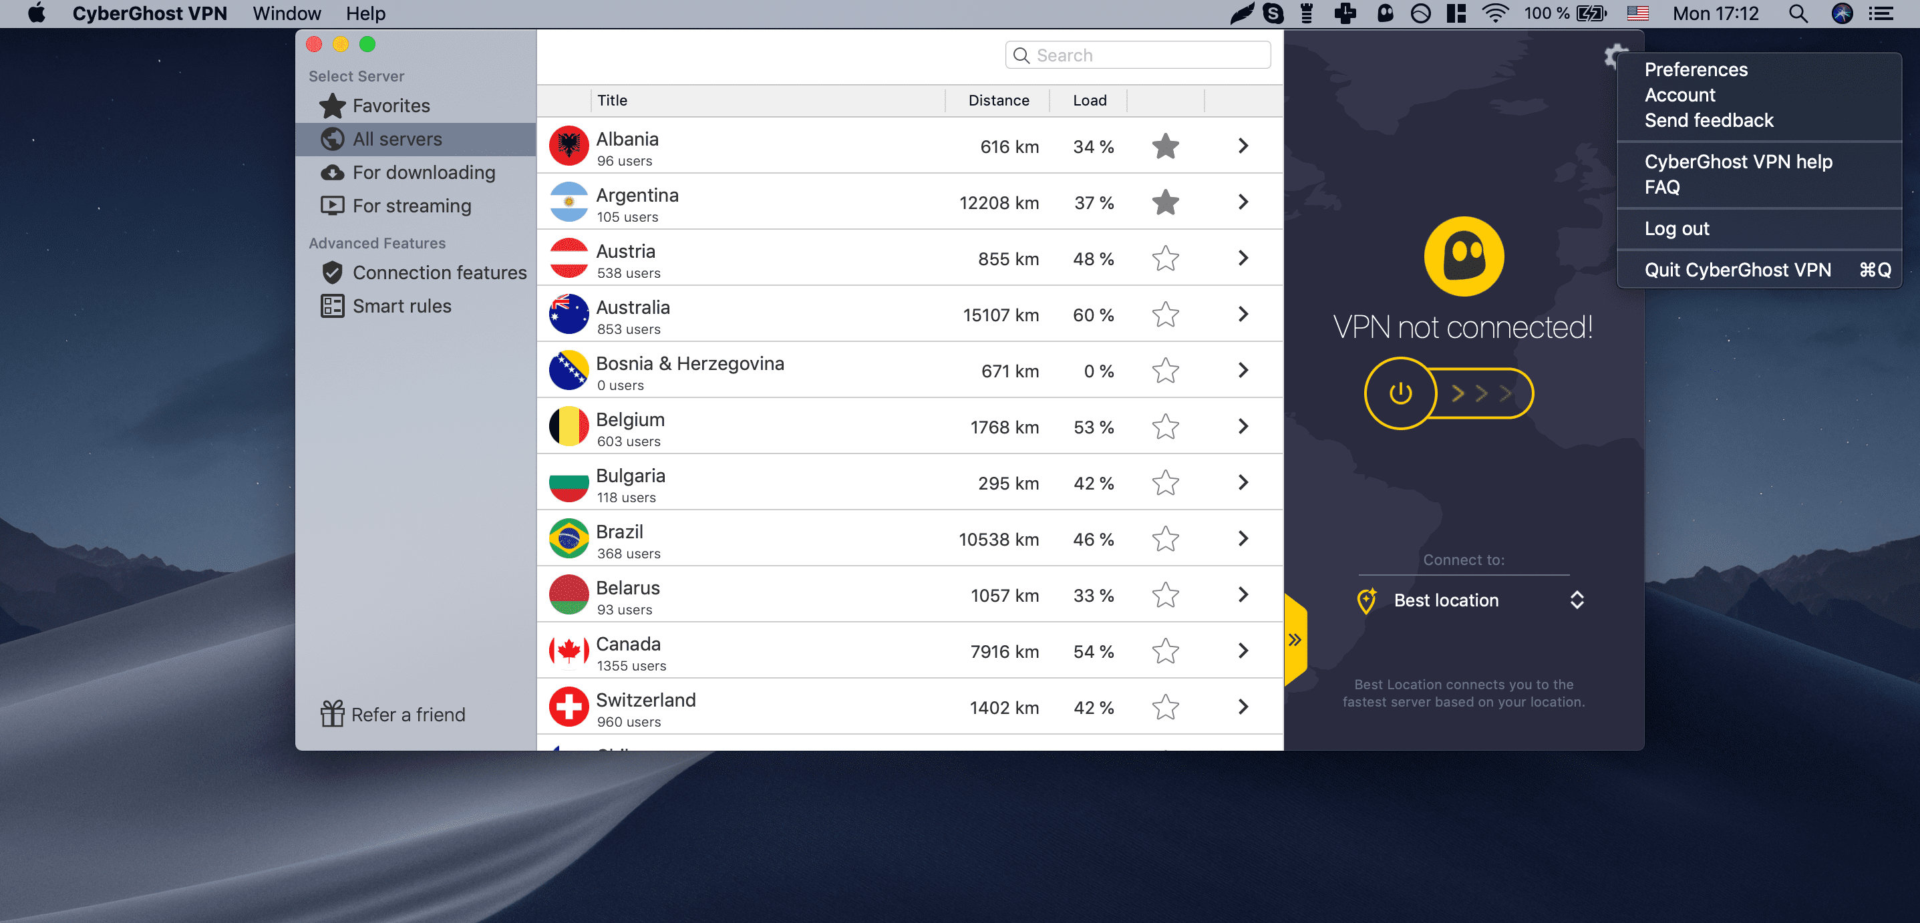Screen dimensions: 1920x923
Task: Remove Argentina from favorites via star
Action: click(1165, 202)
